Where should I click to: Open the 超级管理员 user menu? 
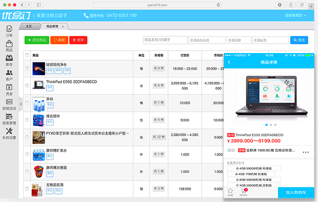coord(296,16)
